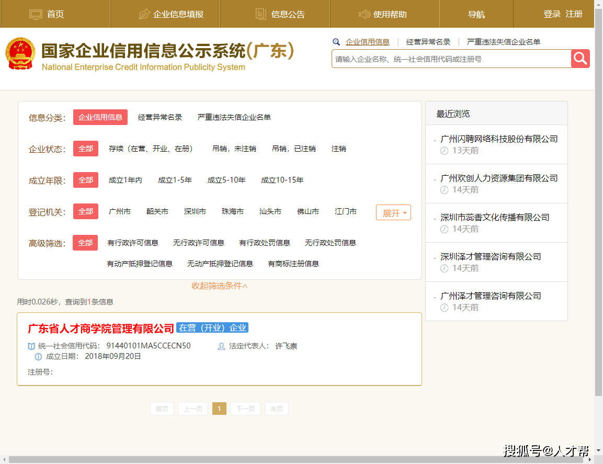Go to page 1 in pagination

click(x=219, y=409)
